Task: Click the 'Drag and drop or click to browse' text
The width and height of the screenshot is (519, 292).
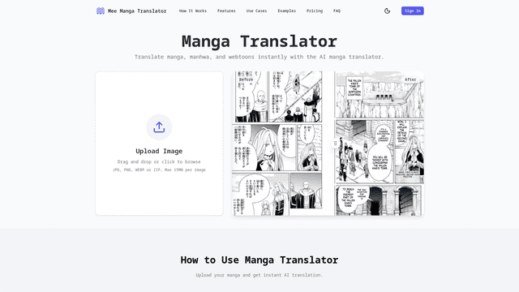Action: (159, 162)
